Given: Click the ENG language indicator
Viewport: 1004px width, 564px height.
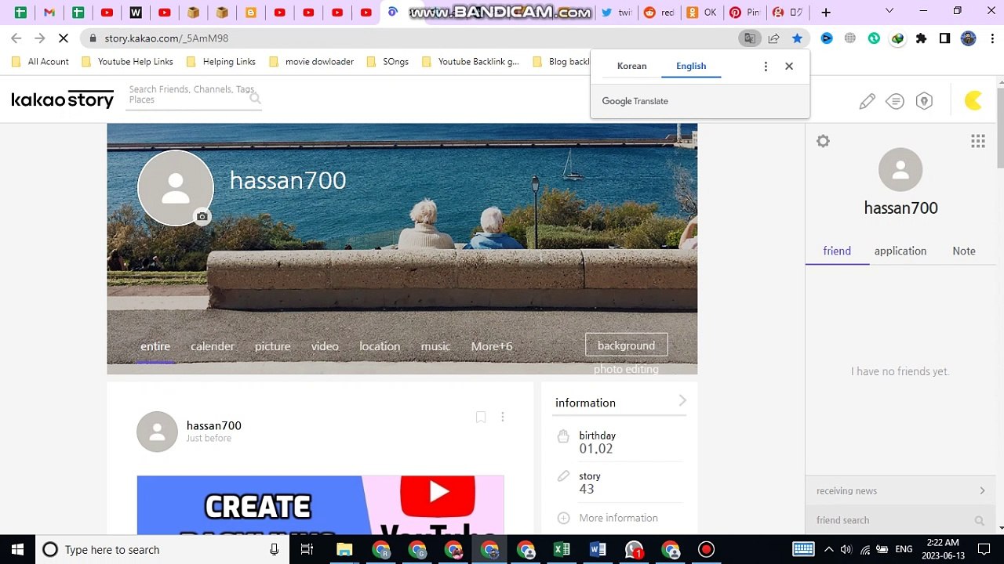Looking at the screenshot, I should click(904, 550).
